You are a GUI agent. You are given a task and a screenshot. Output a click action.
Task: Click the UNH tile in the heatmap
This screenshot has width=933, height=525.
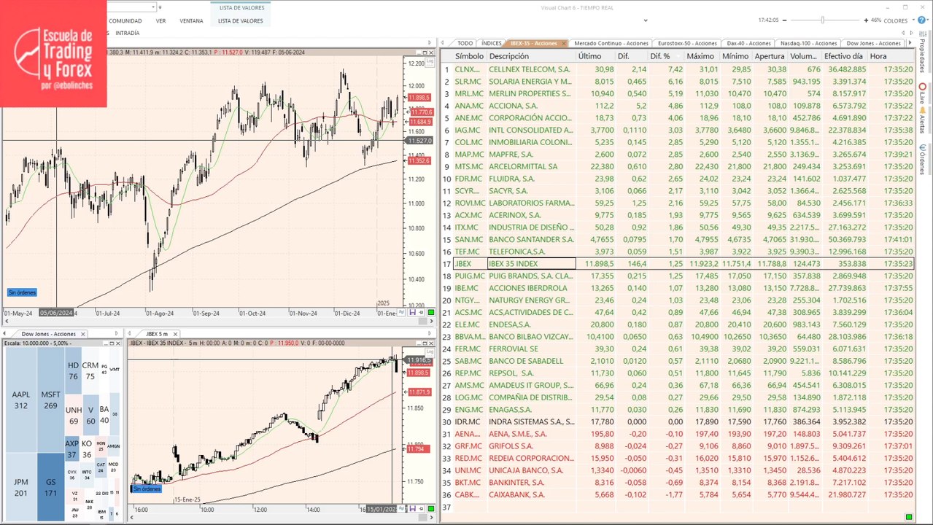coord(74,415)
